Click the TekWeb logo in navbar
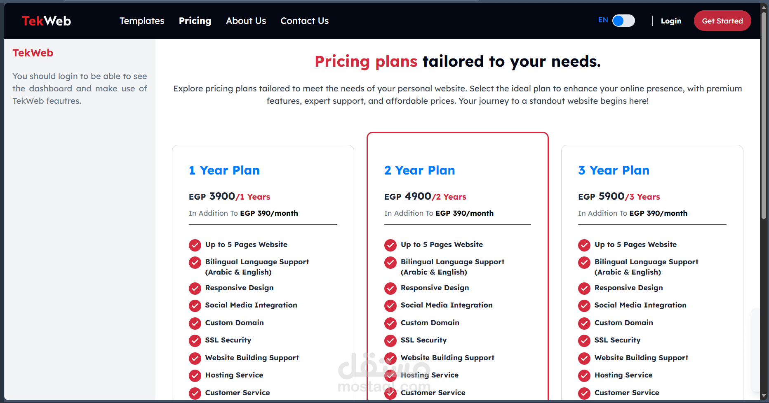 click(46, 21)
